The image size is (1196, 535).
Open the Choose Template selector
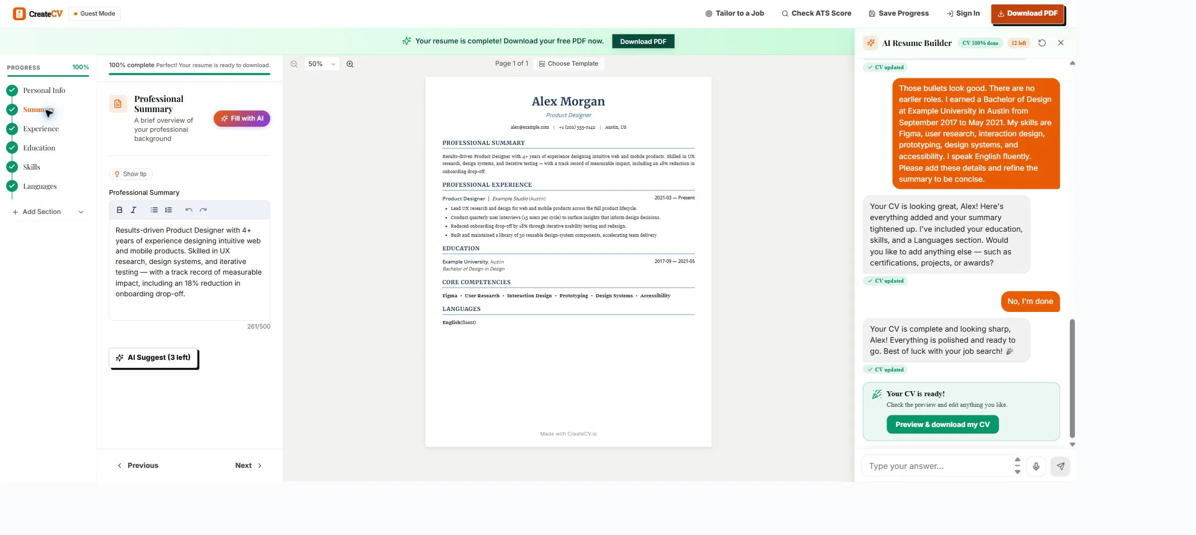(x=568, y=64)
